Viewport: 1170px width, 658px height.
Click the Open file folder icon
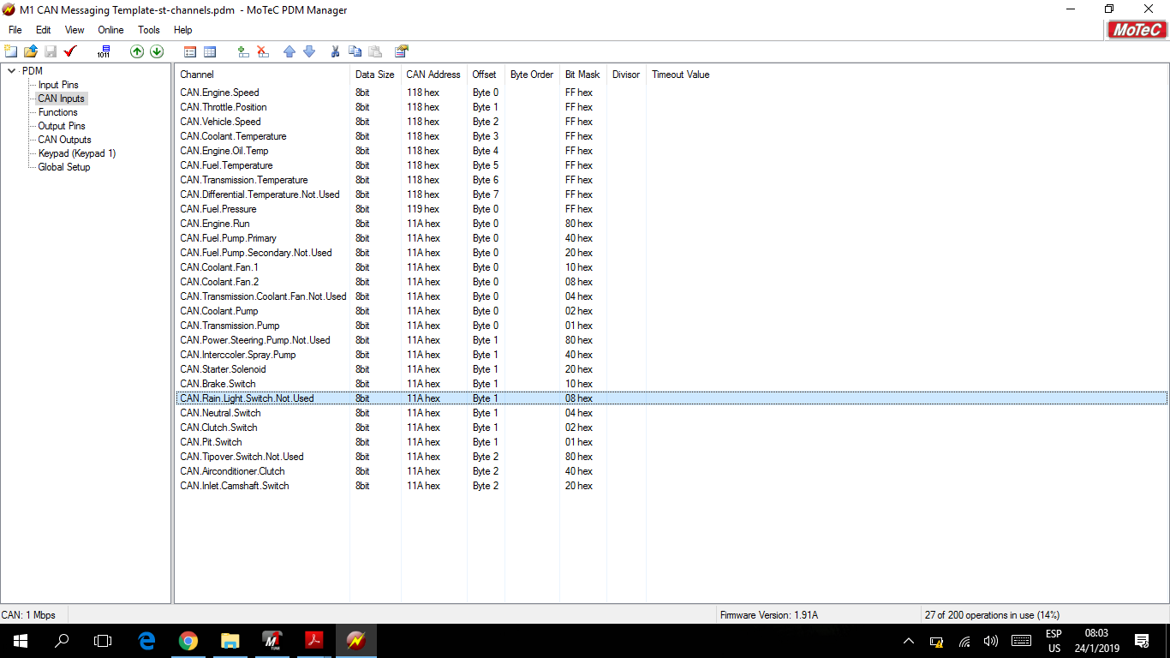(x=31, y=51)
